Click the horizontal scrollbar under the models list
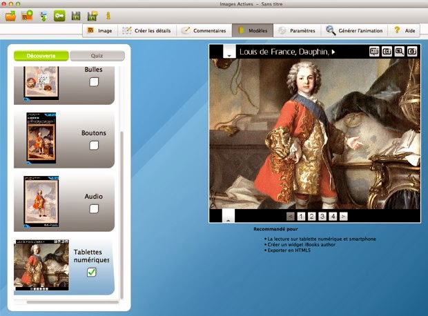The image size is (428, 316). pos(72,302)
